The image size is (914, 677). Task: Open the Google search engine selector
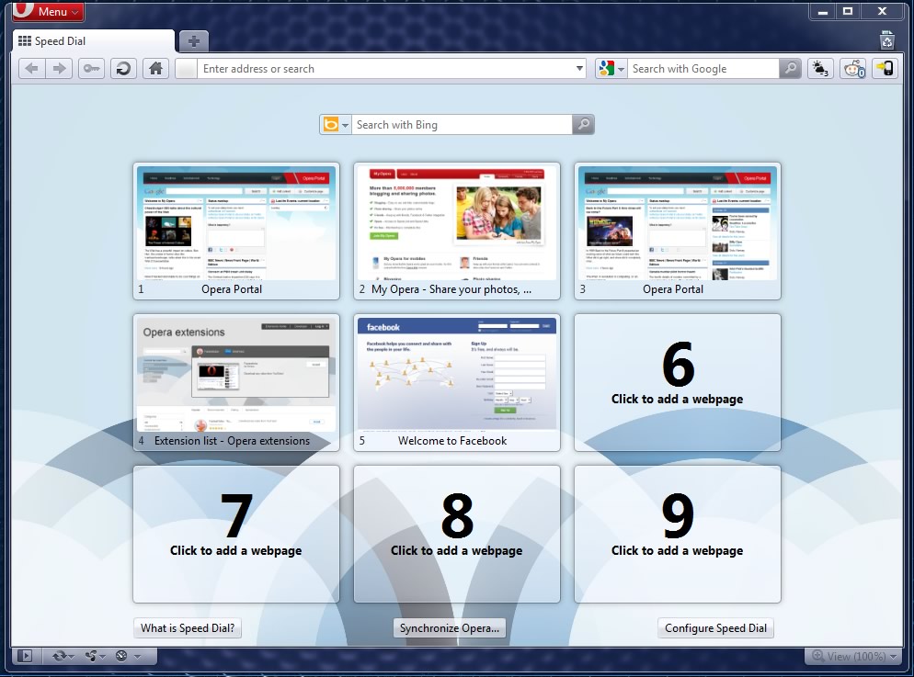tap(611, 69)
